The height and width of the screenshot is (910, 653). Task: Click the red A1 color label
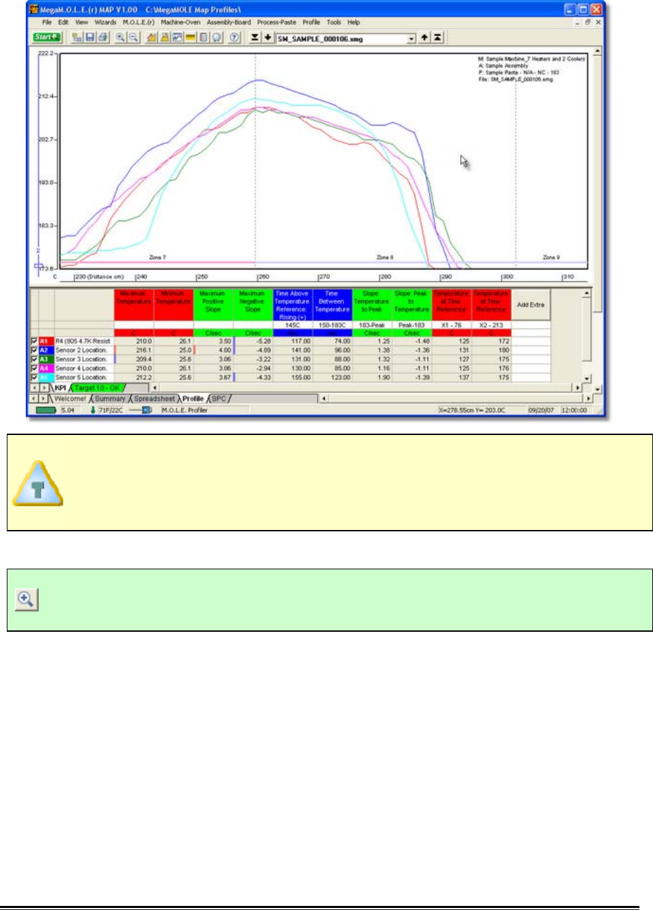[x=45, y=341]
